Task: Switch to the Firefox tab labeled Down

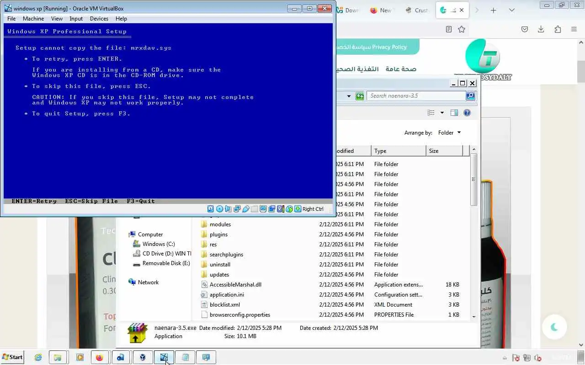Action: [350, 10]
